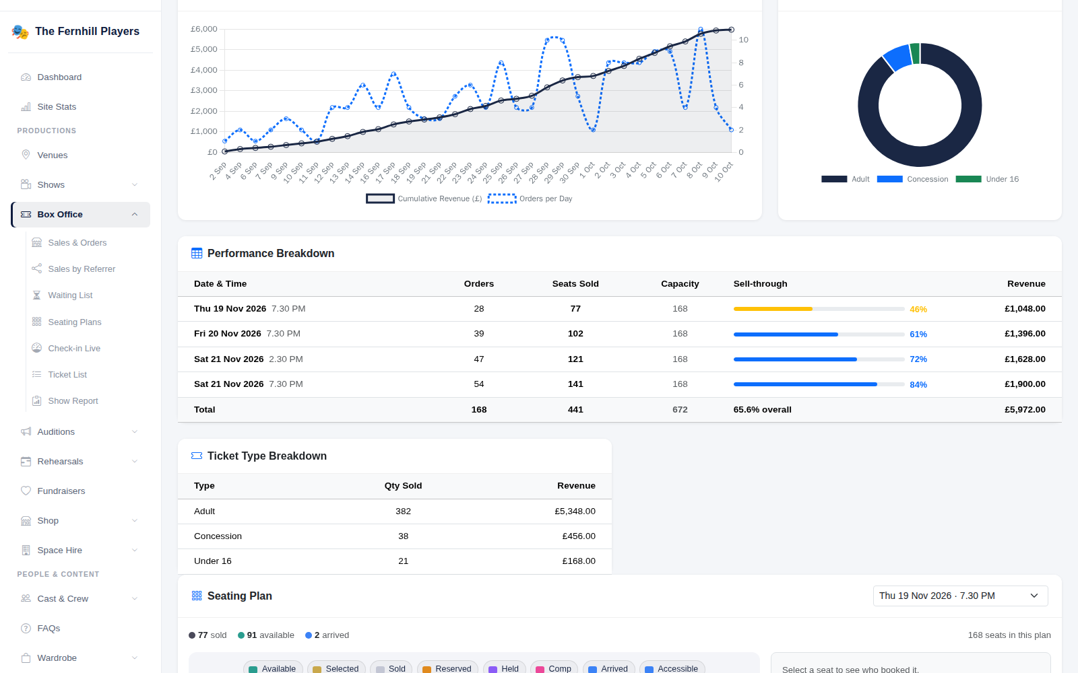Click the Seating Plans grid icon
Viewport: 1078px width, 673px height.
click(36, 322)
